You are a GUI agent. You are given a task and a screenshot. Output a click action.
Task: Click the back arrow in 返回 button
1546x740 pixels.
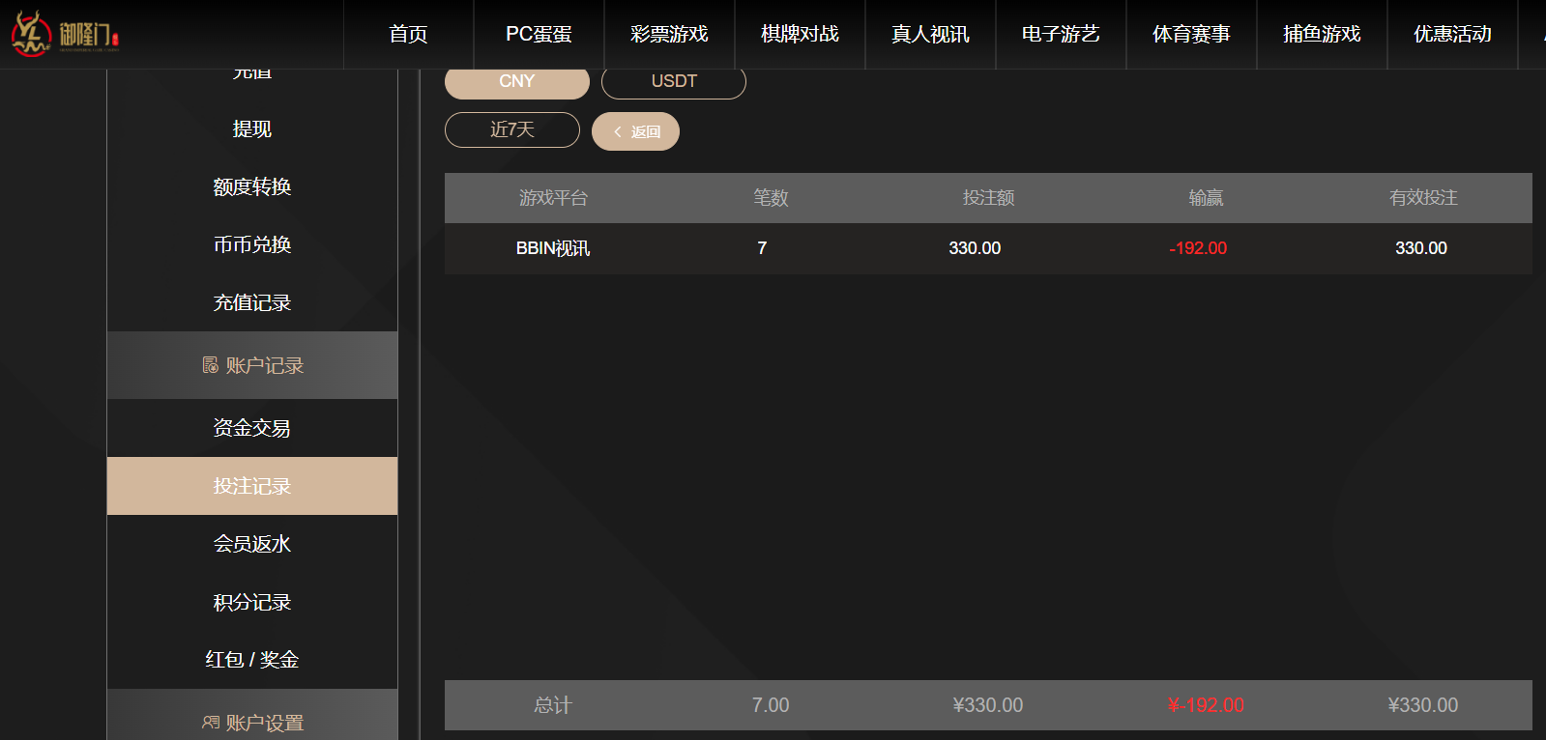[x=617, y=131]
